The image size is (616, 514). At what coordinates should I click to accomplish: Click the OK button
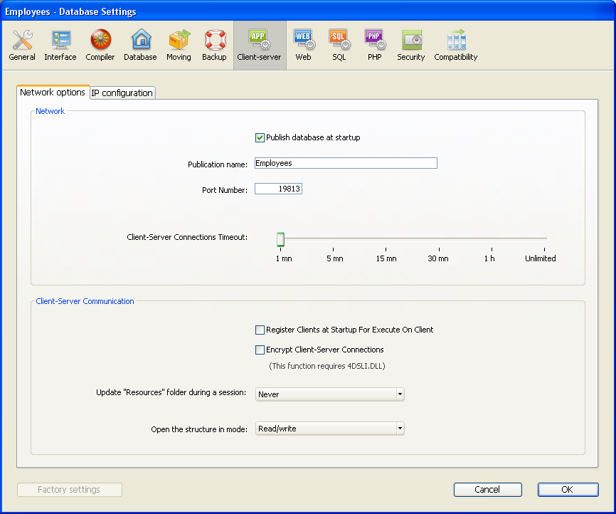568,490
